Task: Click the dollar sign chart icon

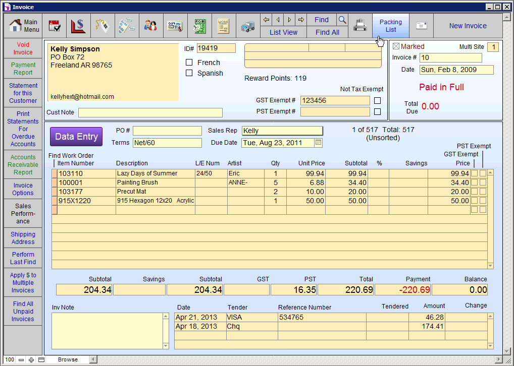Action: 79,26
